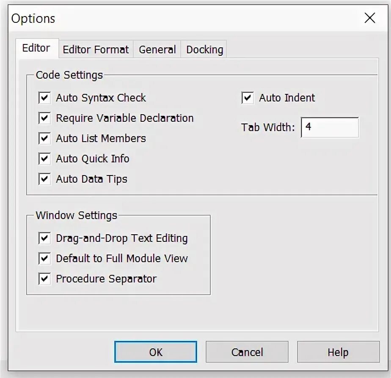
Task: Click the Editor tab
Action: tap(36, 48)
